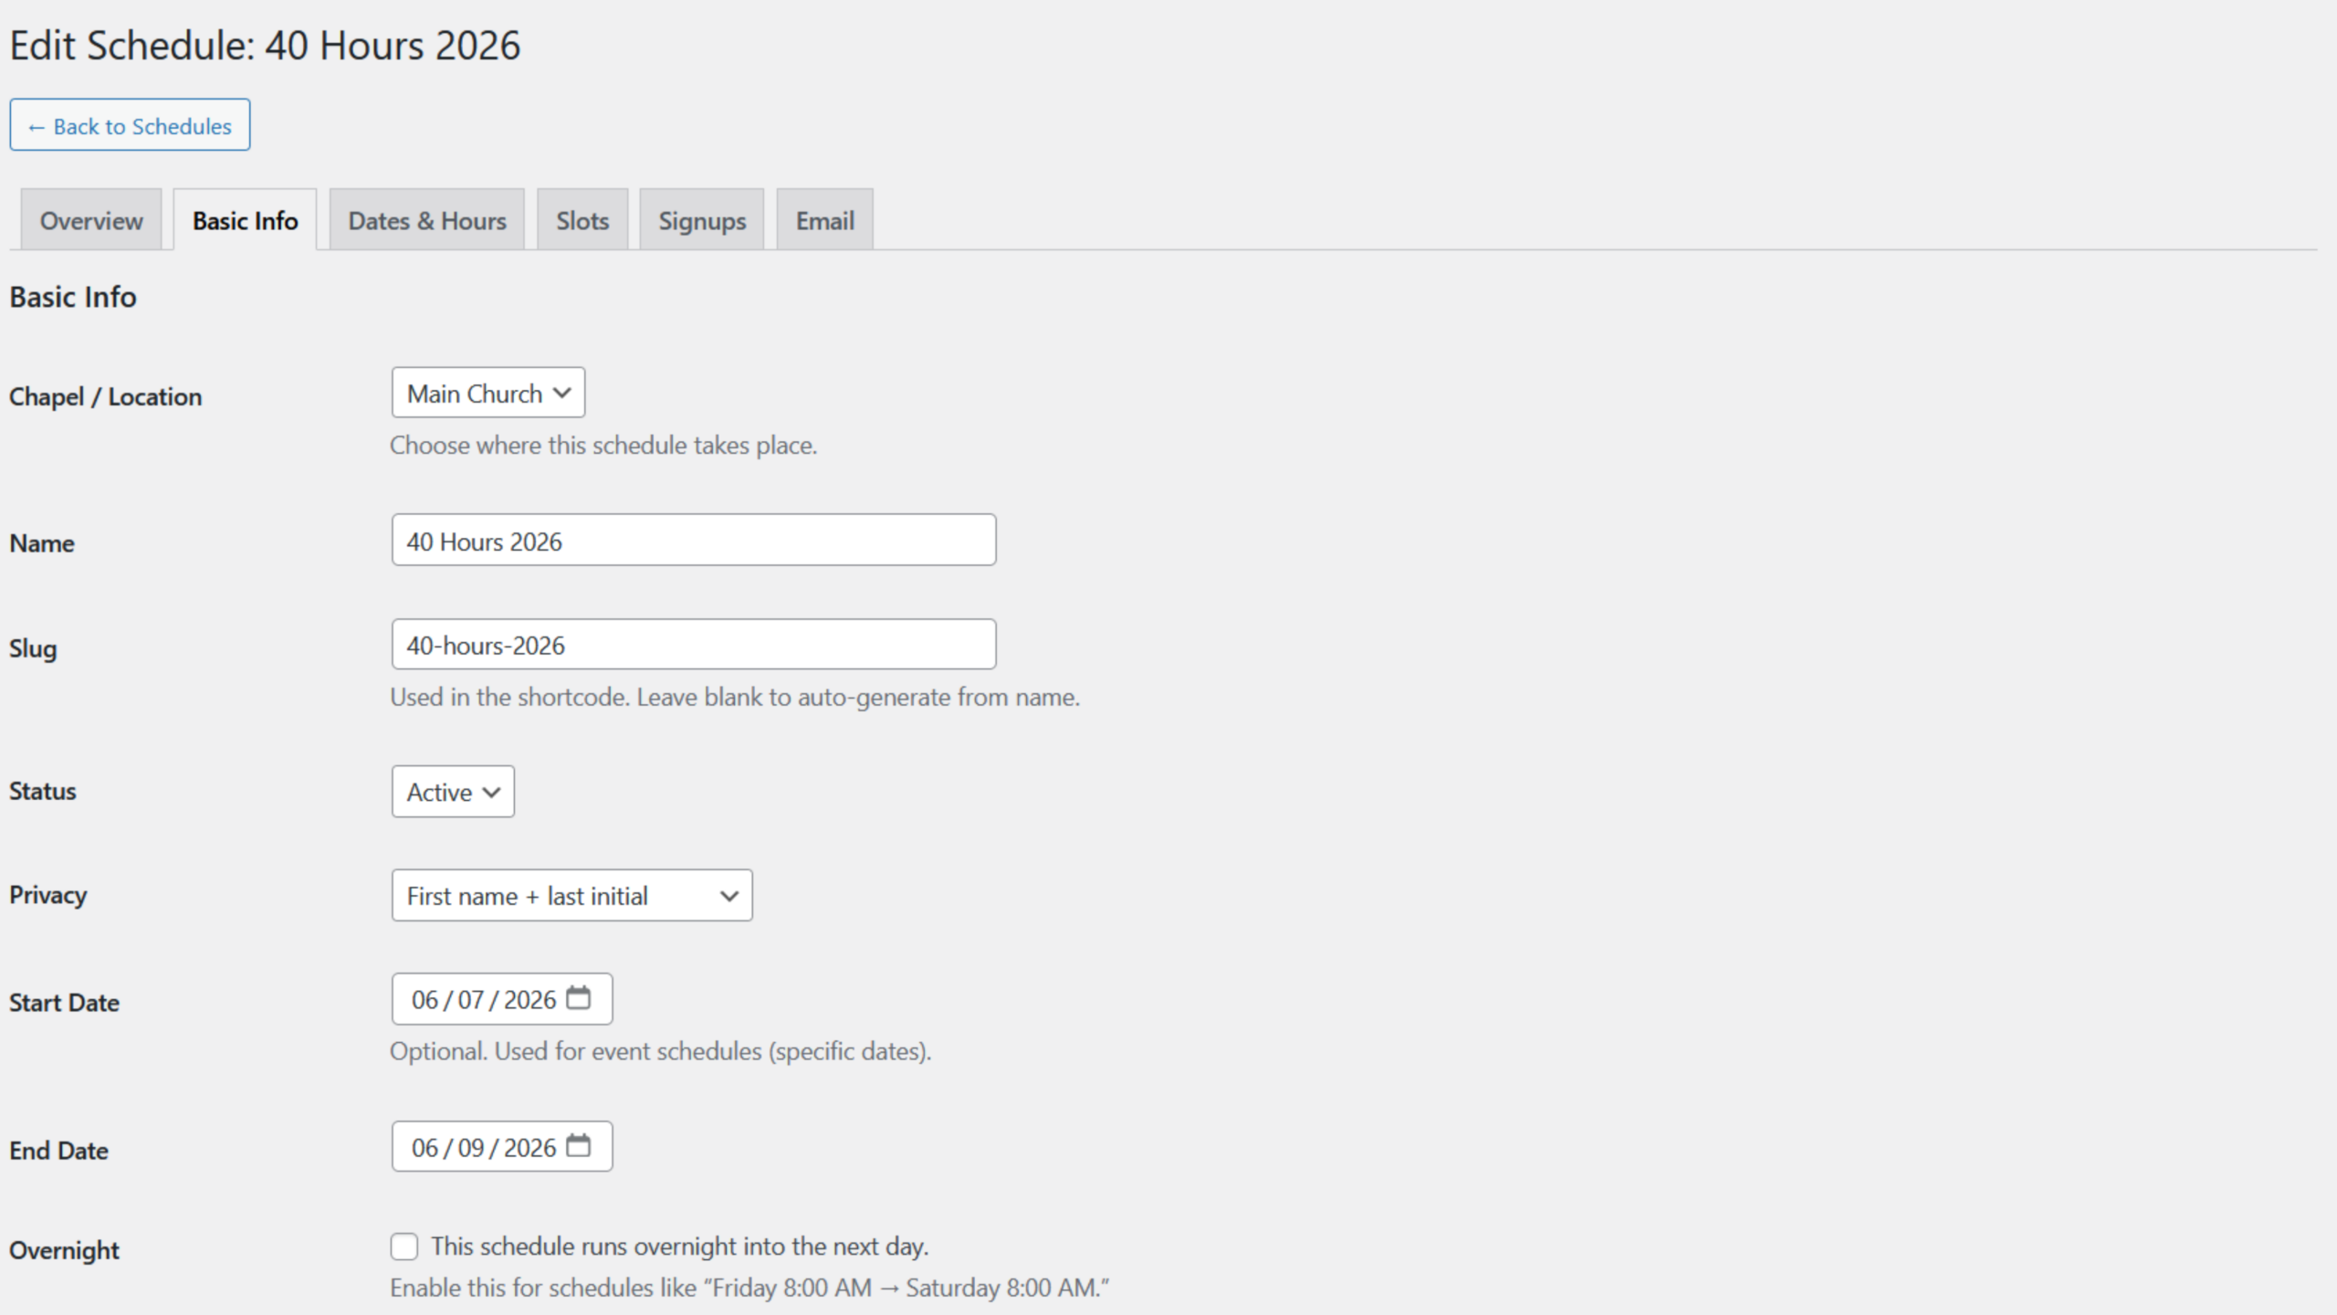Viewport: 2337px width, 1315px height.
Task: Open the Status dropdown showing Active
Action: (x=453, y=792)
